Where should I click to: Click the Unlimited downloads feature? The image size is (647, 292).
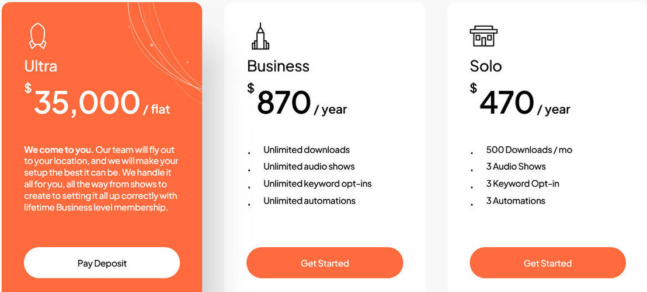(307, 150)
